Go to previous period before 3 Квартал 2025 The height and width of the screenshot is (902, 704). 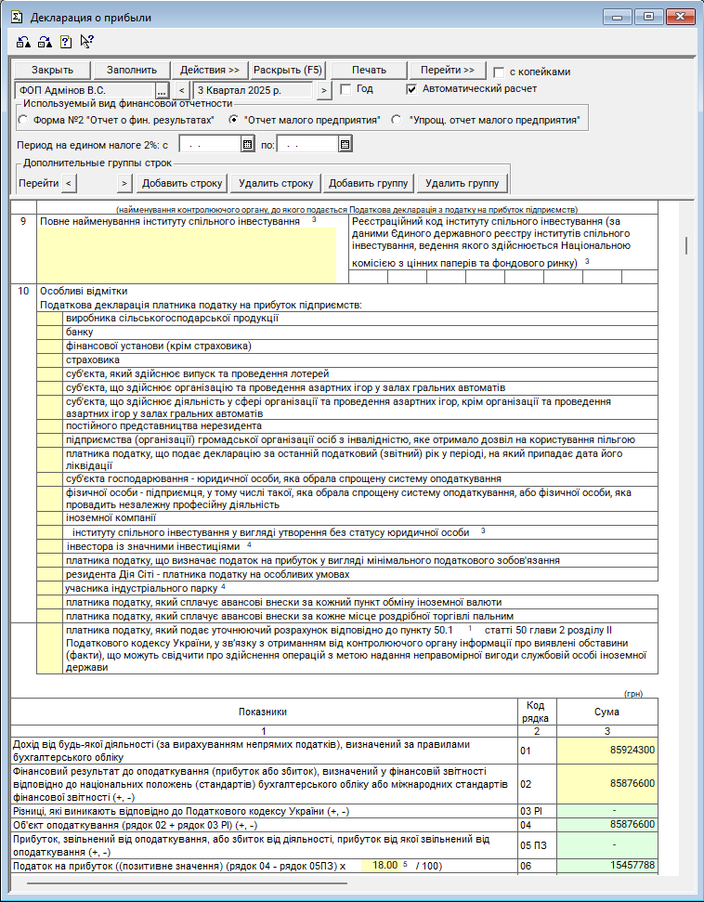pyautogui.click(x=182, y=90)
